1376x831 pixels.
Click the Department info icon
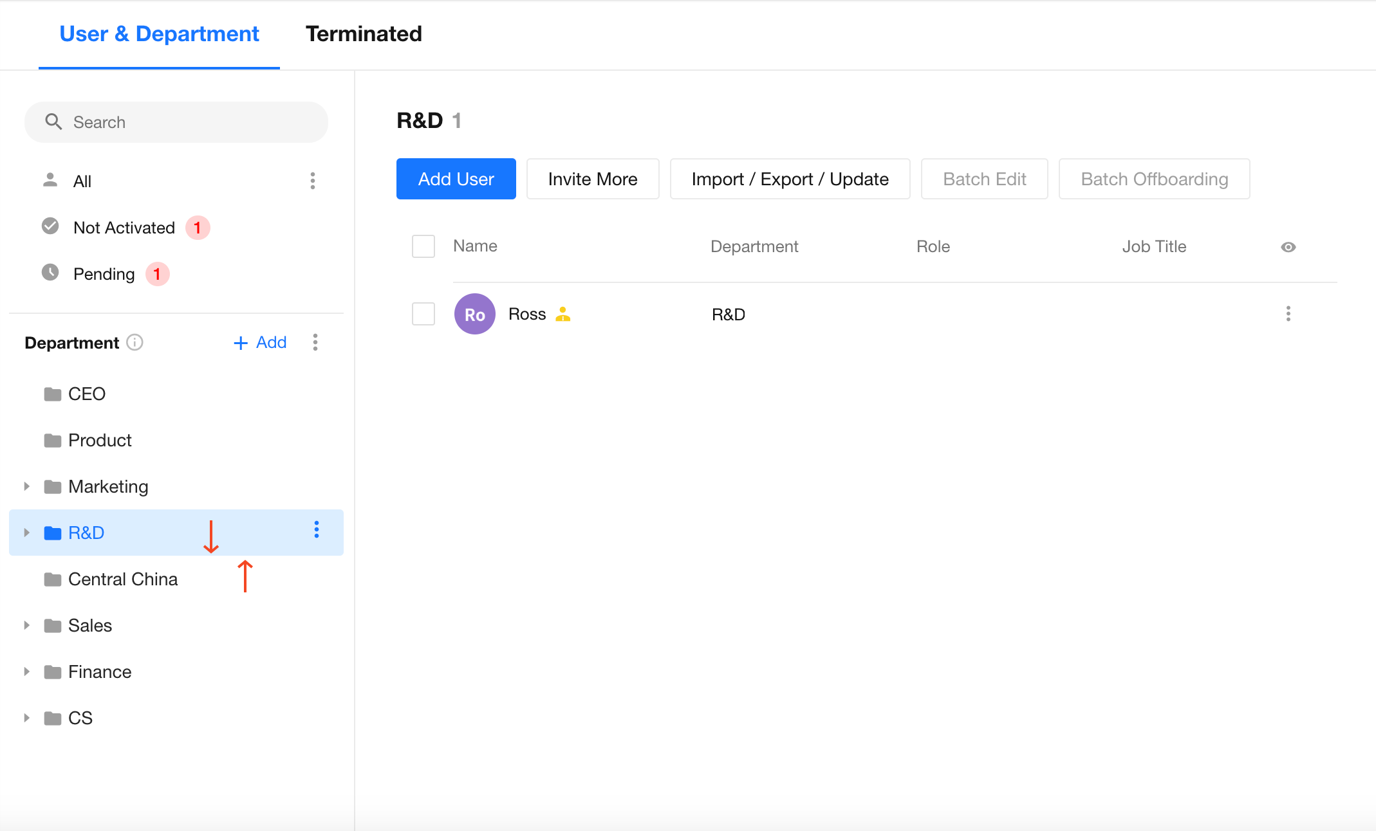135,342
